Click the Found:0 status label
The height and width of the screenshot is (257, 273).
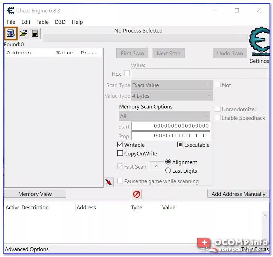point(14,45)
